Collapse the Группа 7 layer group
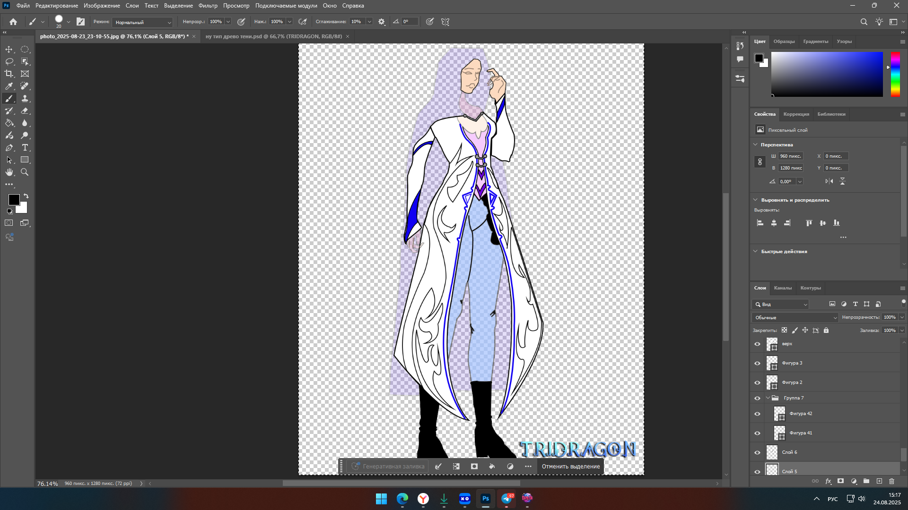 pyautogui.click(x=768, y=398)
